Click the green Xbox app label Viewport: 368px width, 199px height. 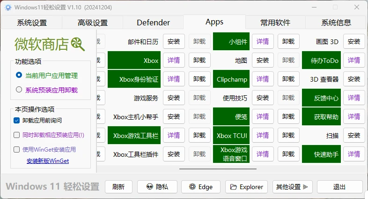tap(134, 60)
